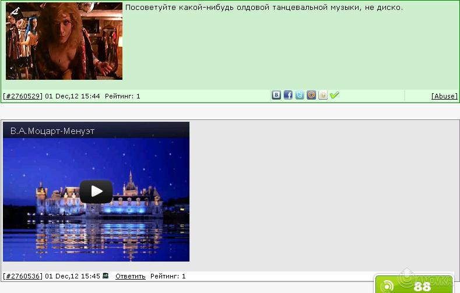Screen dimensions: 460x293
Task: Click the green radio signal icon
Action: point(388,287)
